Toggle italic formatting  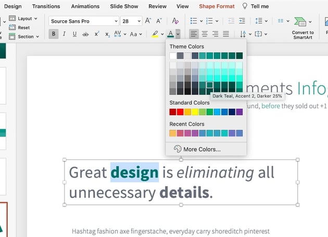64,34
